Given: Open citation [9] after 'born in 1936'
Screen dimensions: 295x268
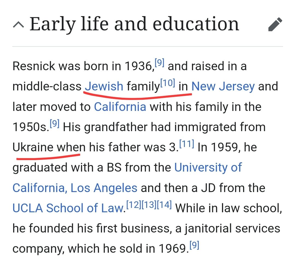Looking at the screenshot, I should pyautogui.click(x=159, y=63).
